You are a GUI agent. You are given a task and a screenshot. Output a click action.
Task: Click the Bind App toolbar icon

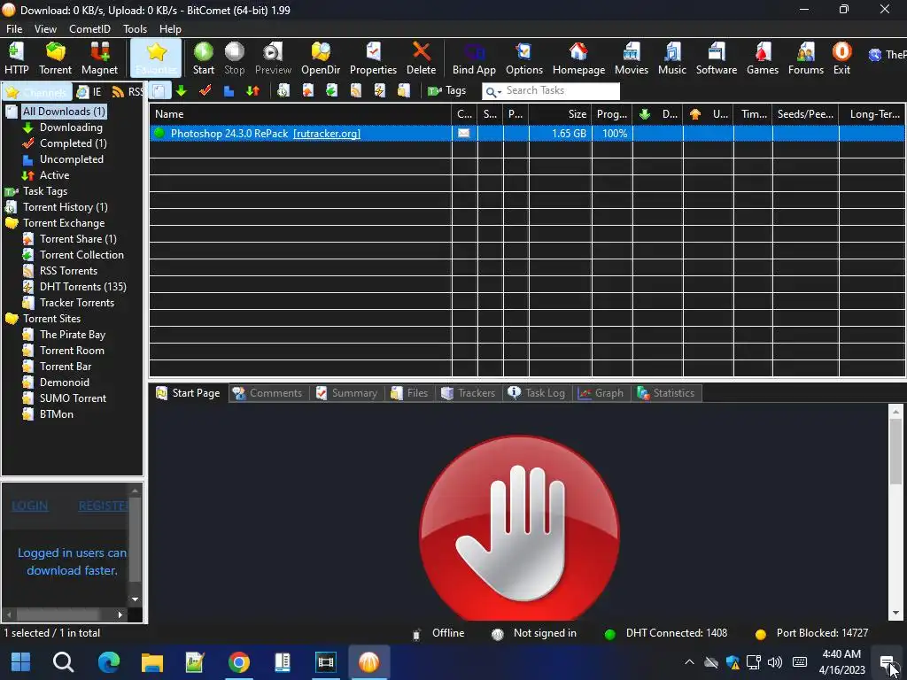point(474,58)
